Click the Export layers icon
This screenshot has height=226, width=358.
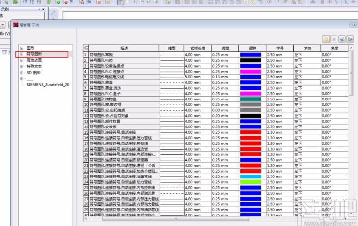point(350,39)
